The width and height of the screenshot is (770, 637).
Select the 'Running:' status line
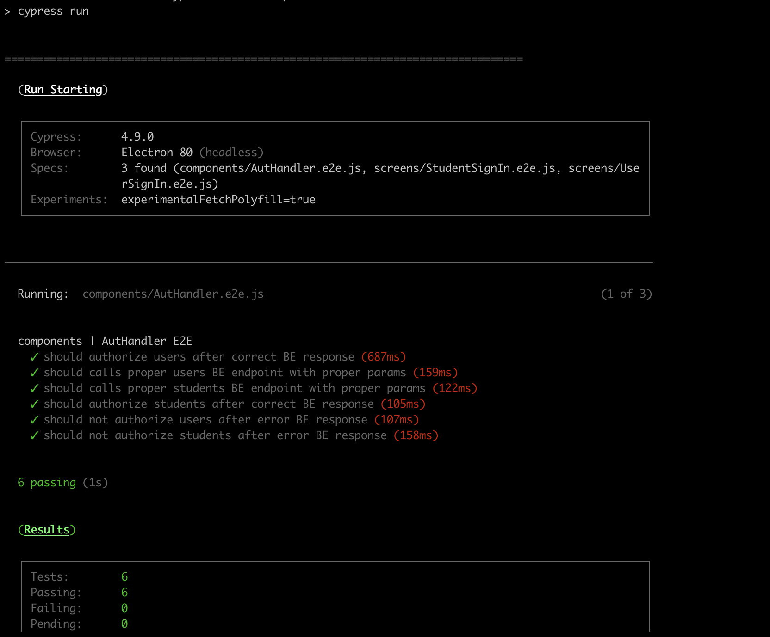[x=42, y=294]
